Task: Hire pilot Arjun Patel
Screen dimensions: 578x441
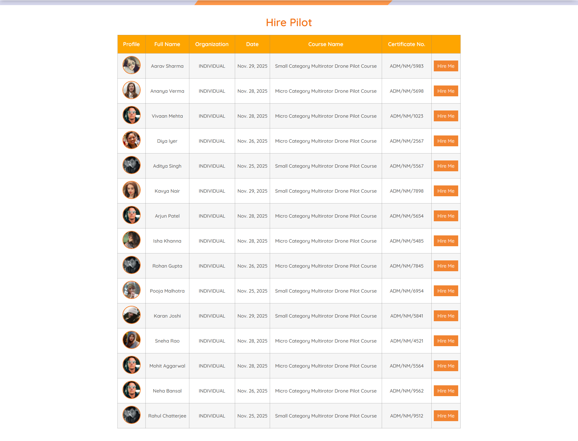Action: tap(446, 216)
